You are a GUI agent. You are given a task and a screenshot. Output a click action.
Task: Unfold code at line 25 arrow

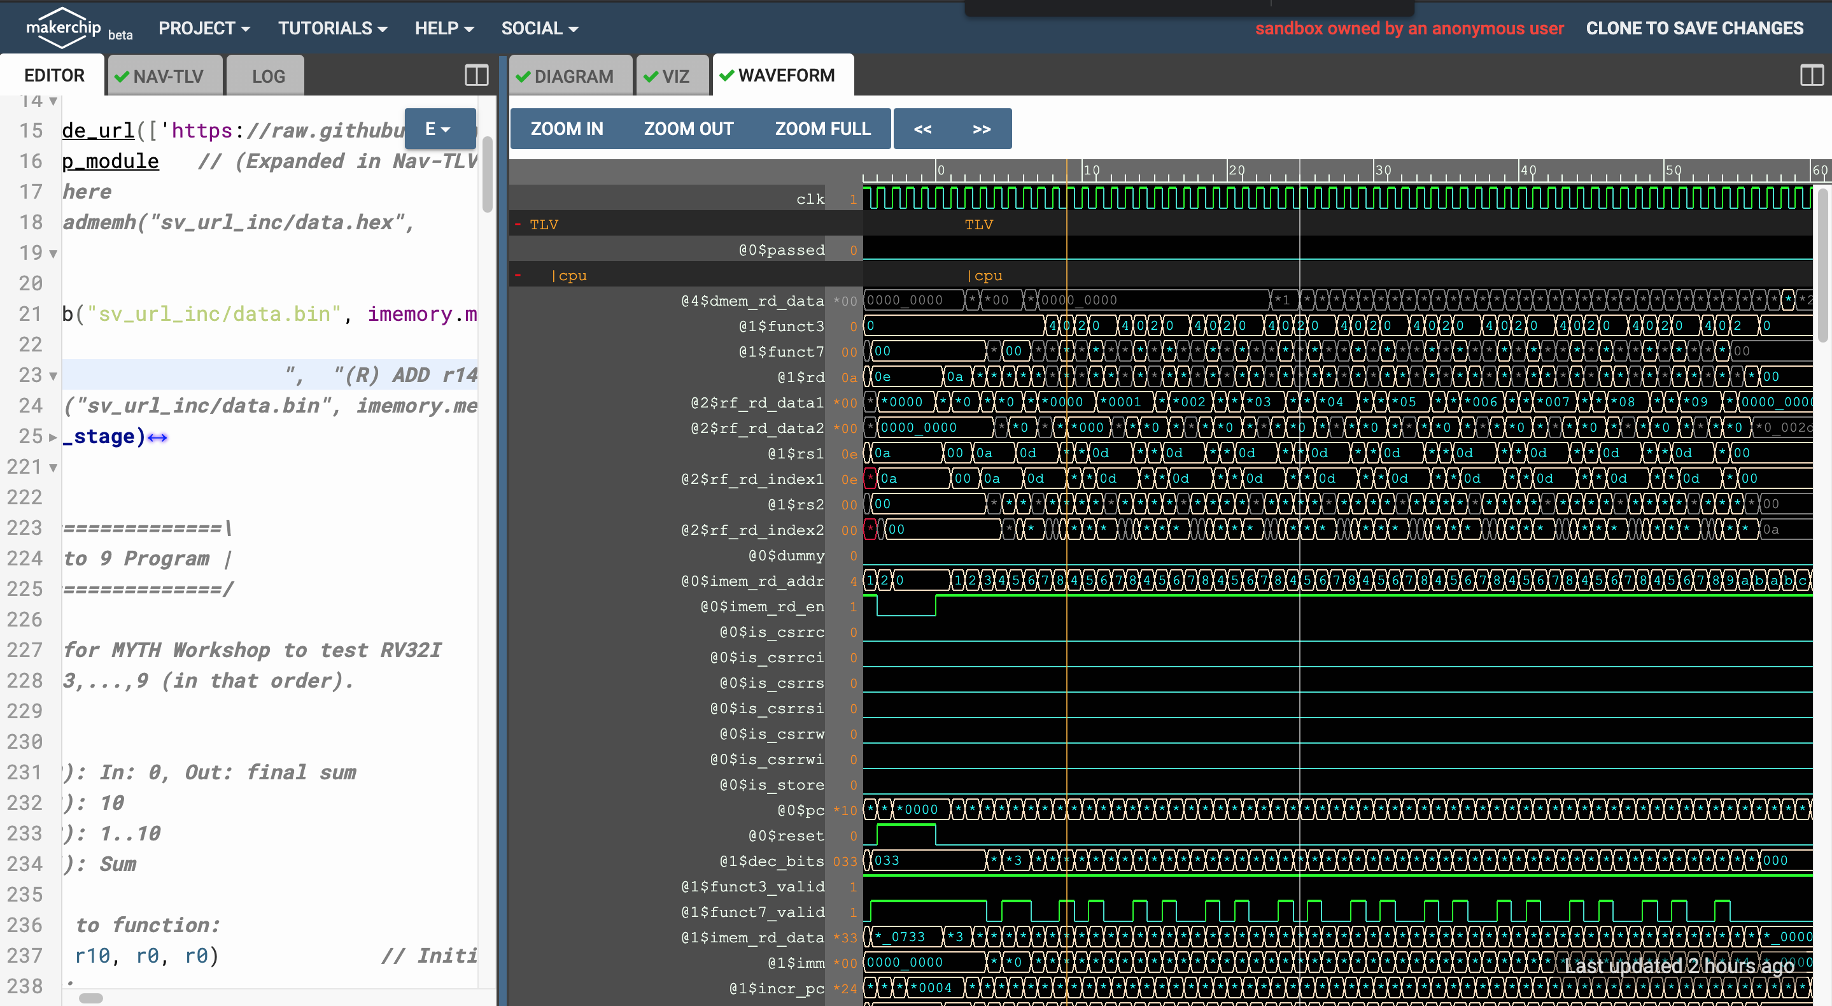point(53,437)
